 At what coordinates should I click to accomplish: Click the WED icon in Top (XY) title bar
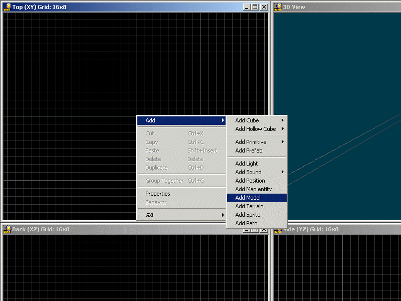[7, 7]
